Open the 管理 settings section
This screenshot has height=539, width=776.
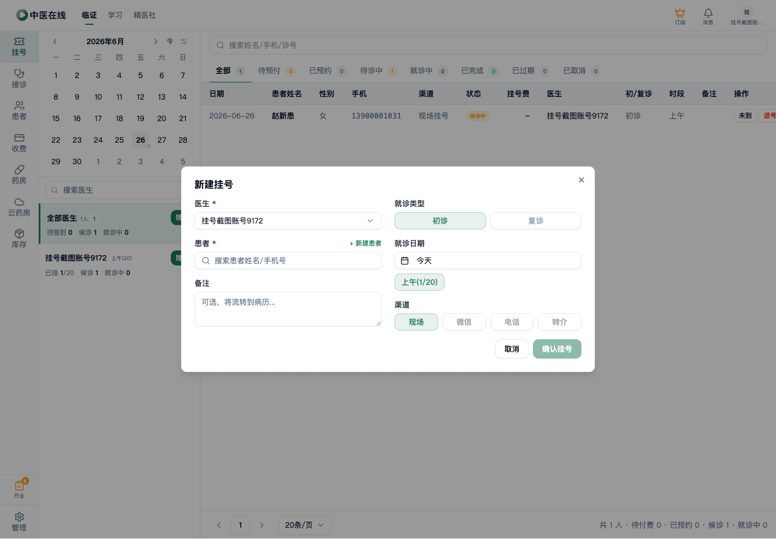(19, 522)
